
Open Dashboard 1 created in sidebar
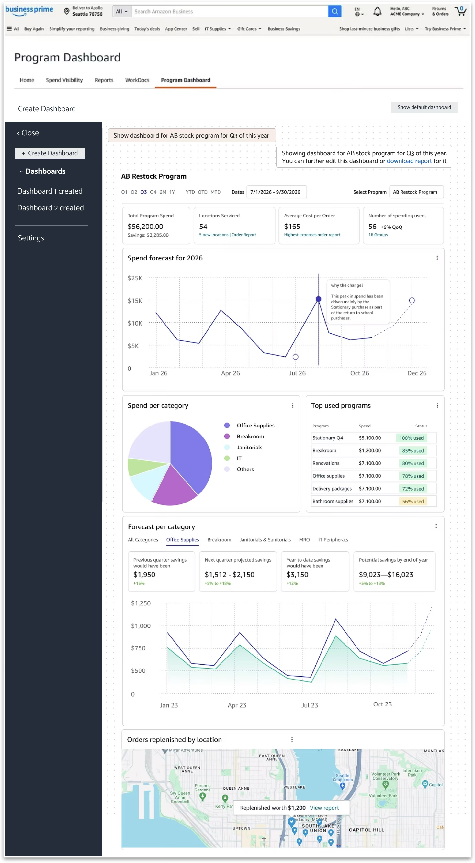coord(50,191)
